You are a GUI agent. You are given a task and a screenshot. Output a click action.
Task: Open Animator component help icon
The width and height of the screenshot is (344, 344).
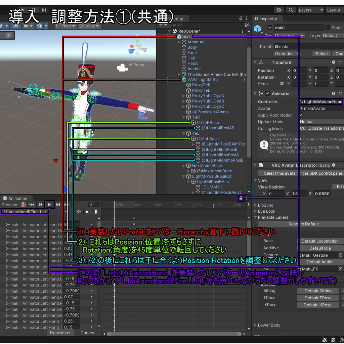click(x=334, y=93)
